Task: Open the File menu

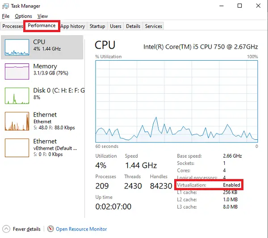Action: (6, 16)
